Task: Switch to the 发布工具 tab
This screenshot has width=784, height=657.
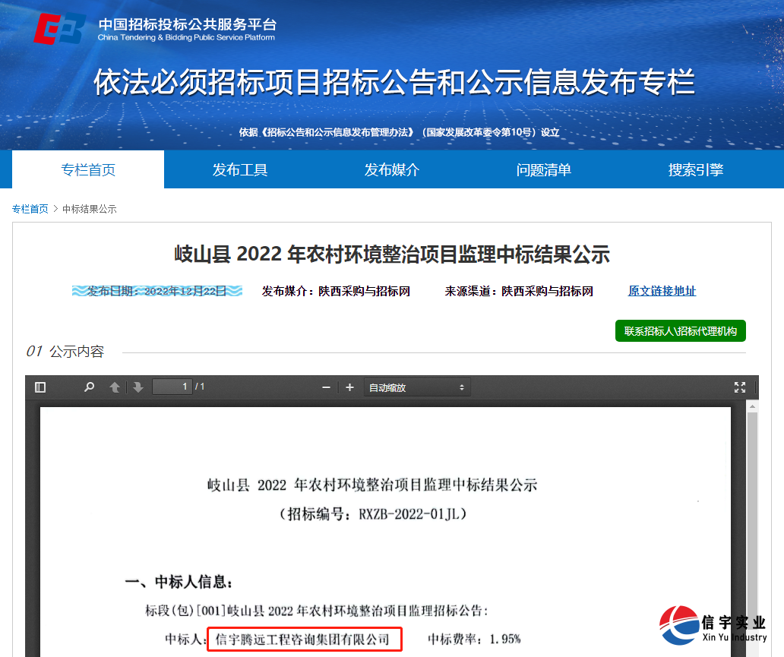Action: coord(239,169)
